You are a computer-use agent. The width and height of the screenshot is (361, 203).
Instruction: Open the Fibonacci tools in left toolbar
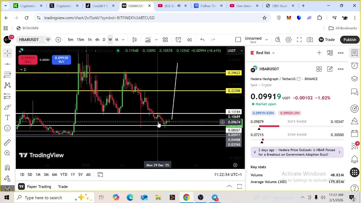coord(8,75)
